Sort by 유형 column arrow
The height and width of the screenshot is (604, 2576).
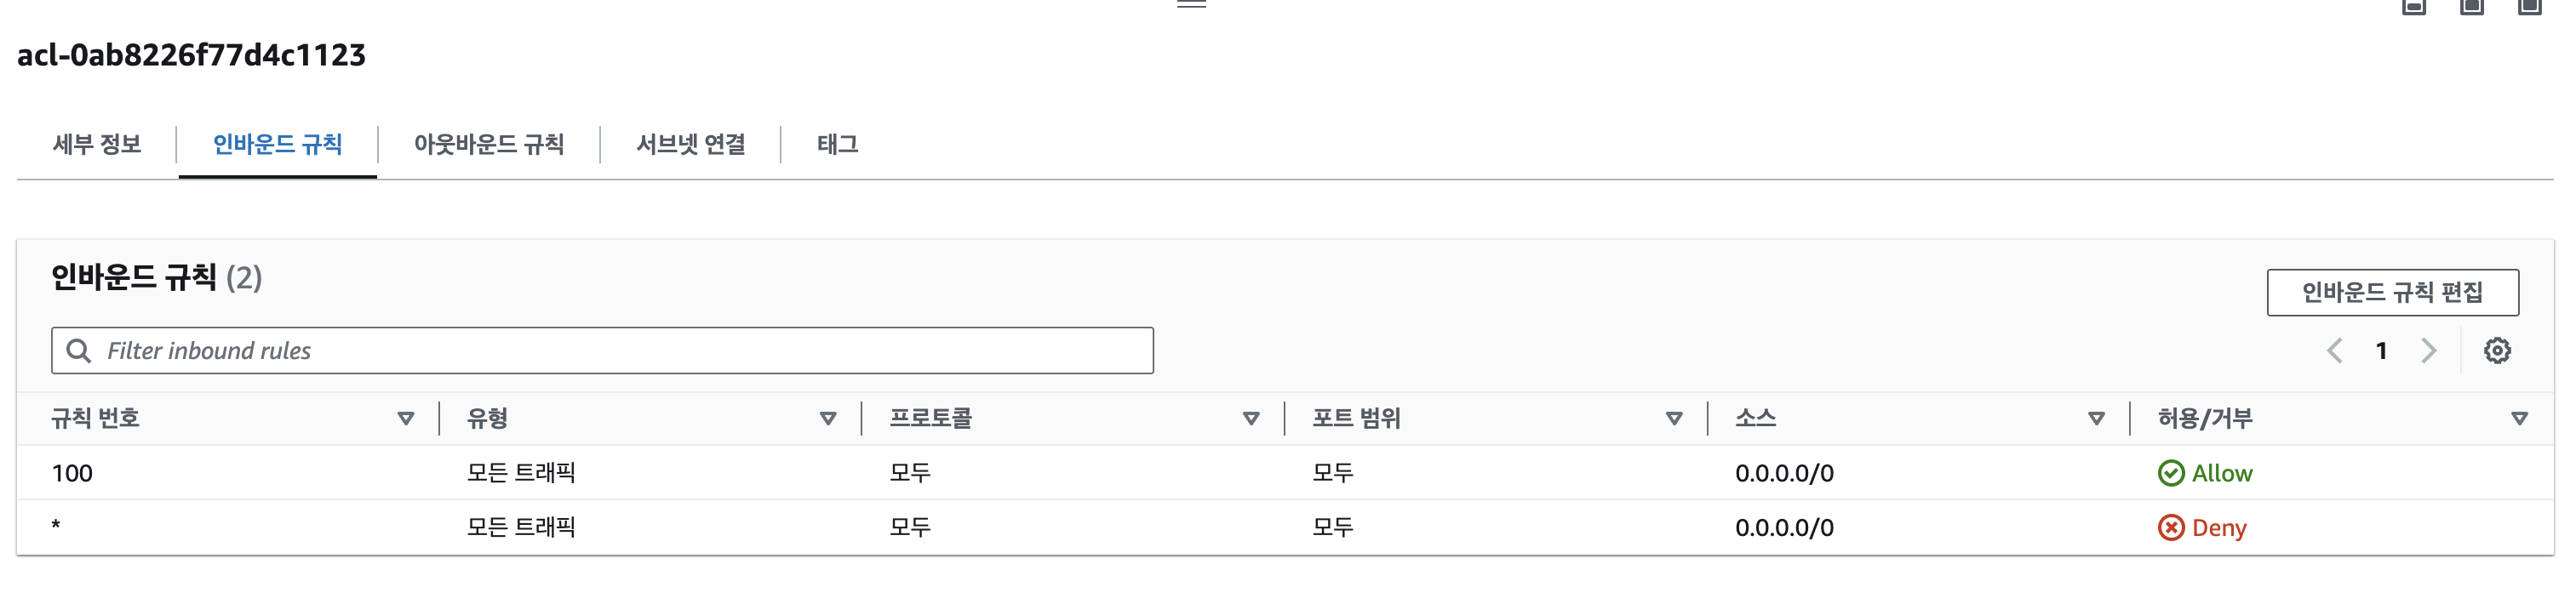(828, 419)
